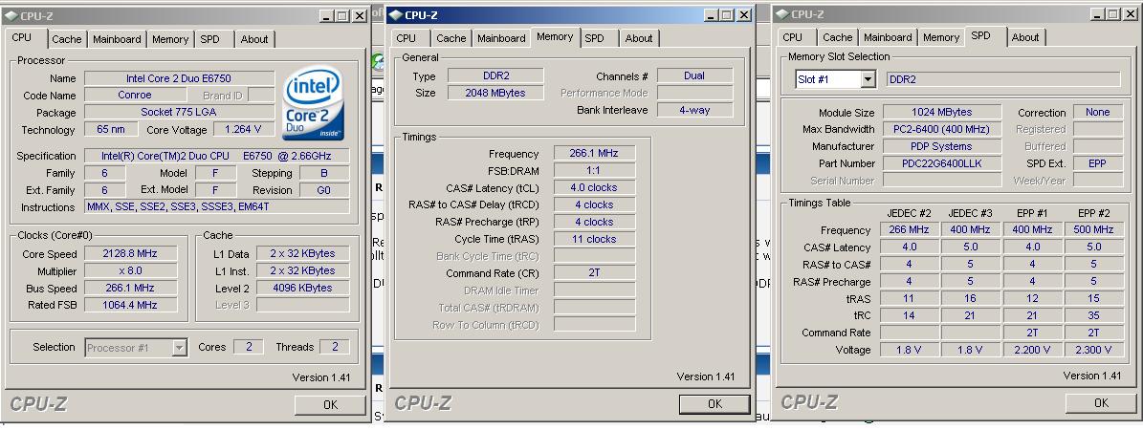Click the Conroe code name field
This screenshot has width=1143, height=430.
coord(135,95)
